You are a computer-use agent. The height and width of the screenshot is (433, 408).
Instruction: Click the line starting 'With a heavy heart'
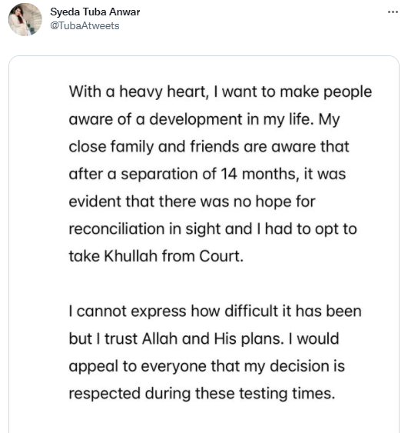221,92
